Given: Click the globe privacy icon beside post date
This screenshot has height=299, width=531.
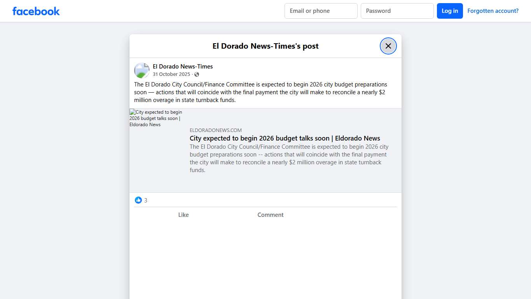Looking at the screenshot, I should (x=197, y=74).
